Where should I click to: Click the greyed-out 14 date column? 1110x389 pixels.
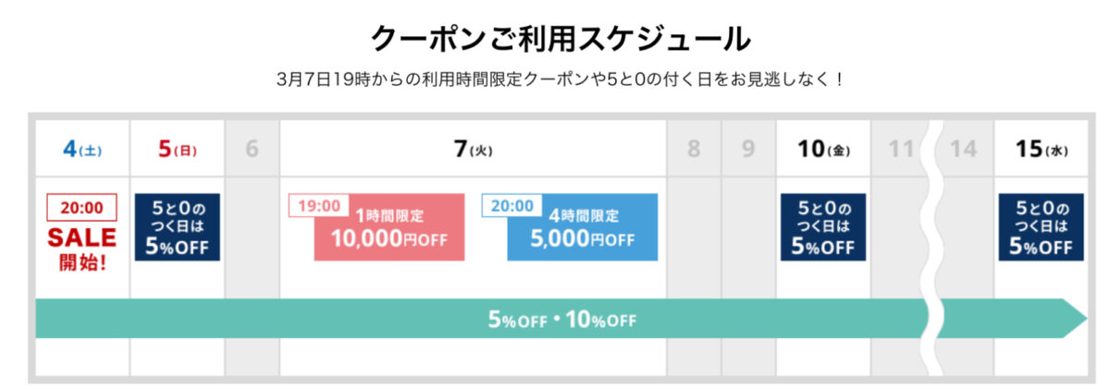[x=964, y=149]
